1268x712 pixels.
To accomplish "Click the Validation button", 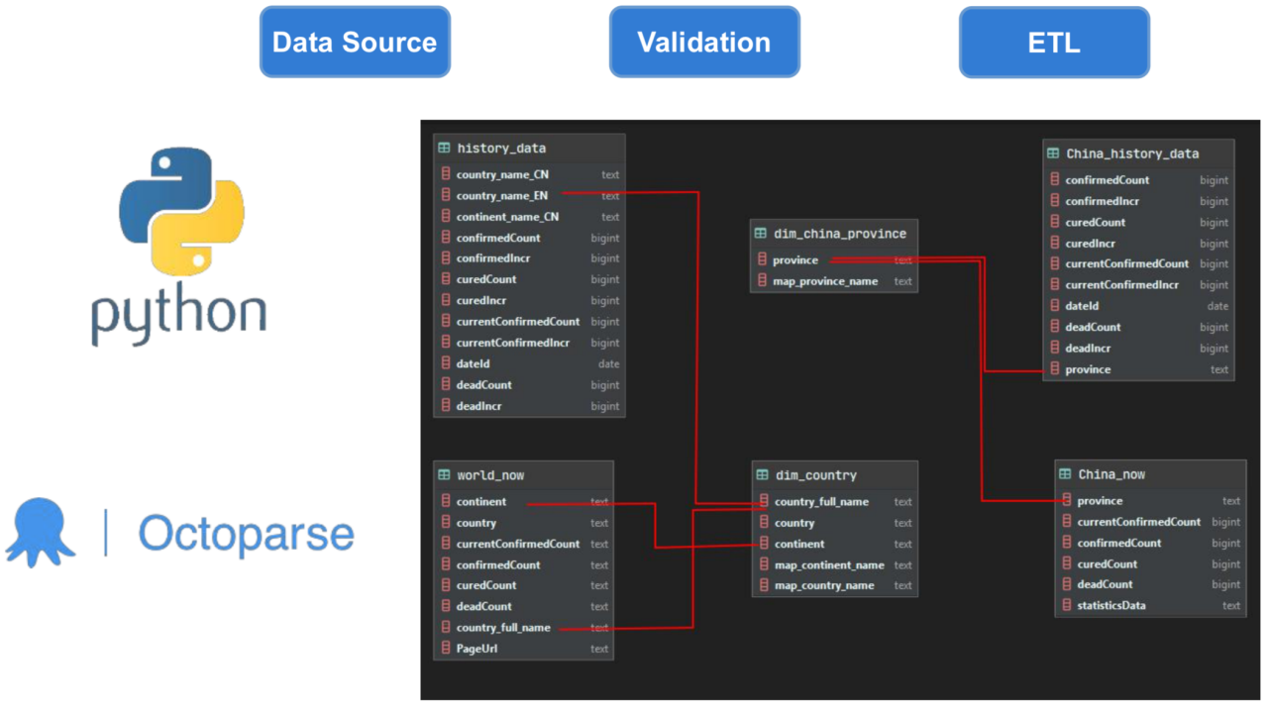I will point(704,42).
